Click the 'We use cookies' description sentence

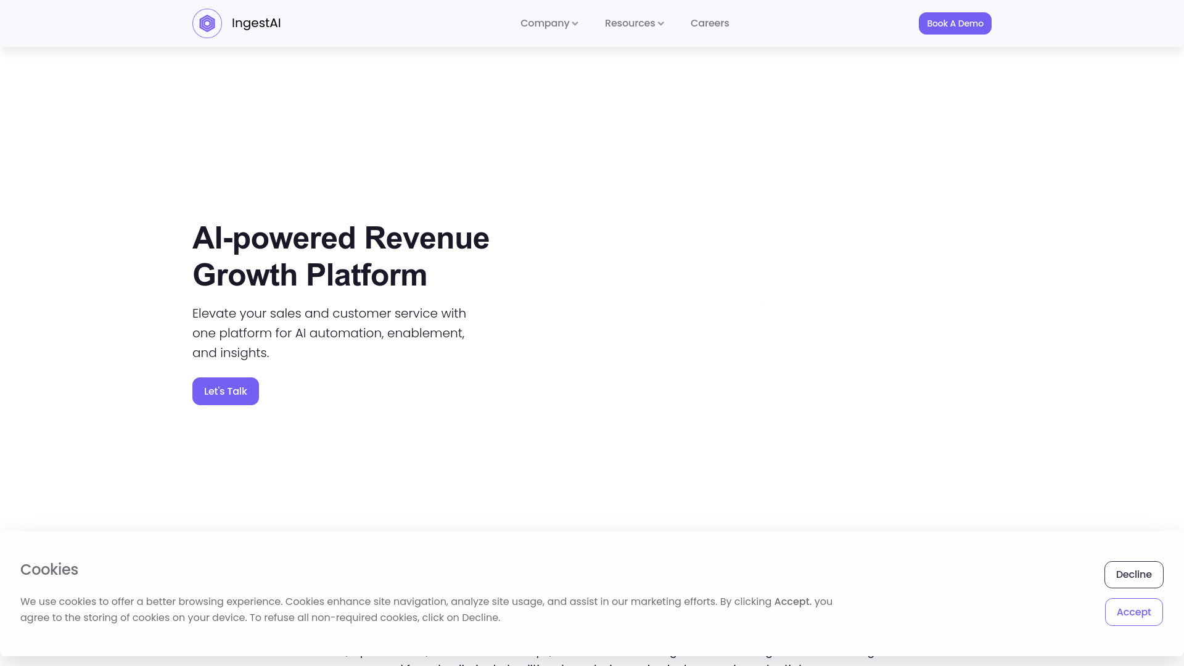[x=150, y=602]
